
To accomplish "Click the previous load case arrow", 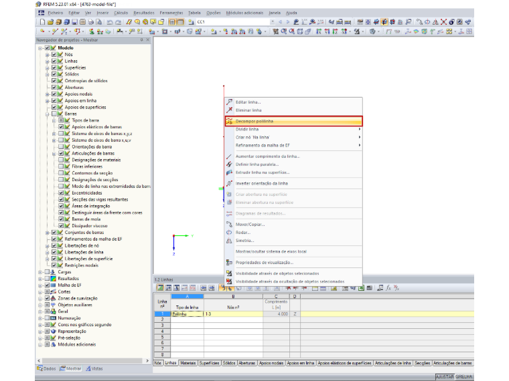I will 280,22.
